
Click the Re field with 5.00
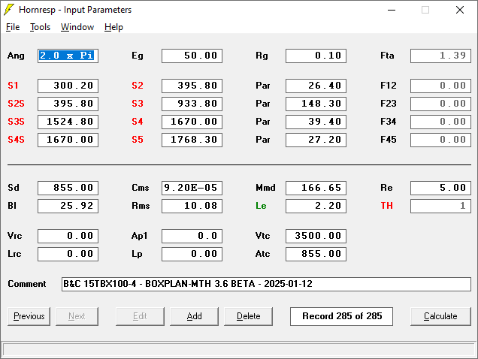tap(440, 188)
